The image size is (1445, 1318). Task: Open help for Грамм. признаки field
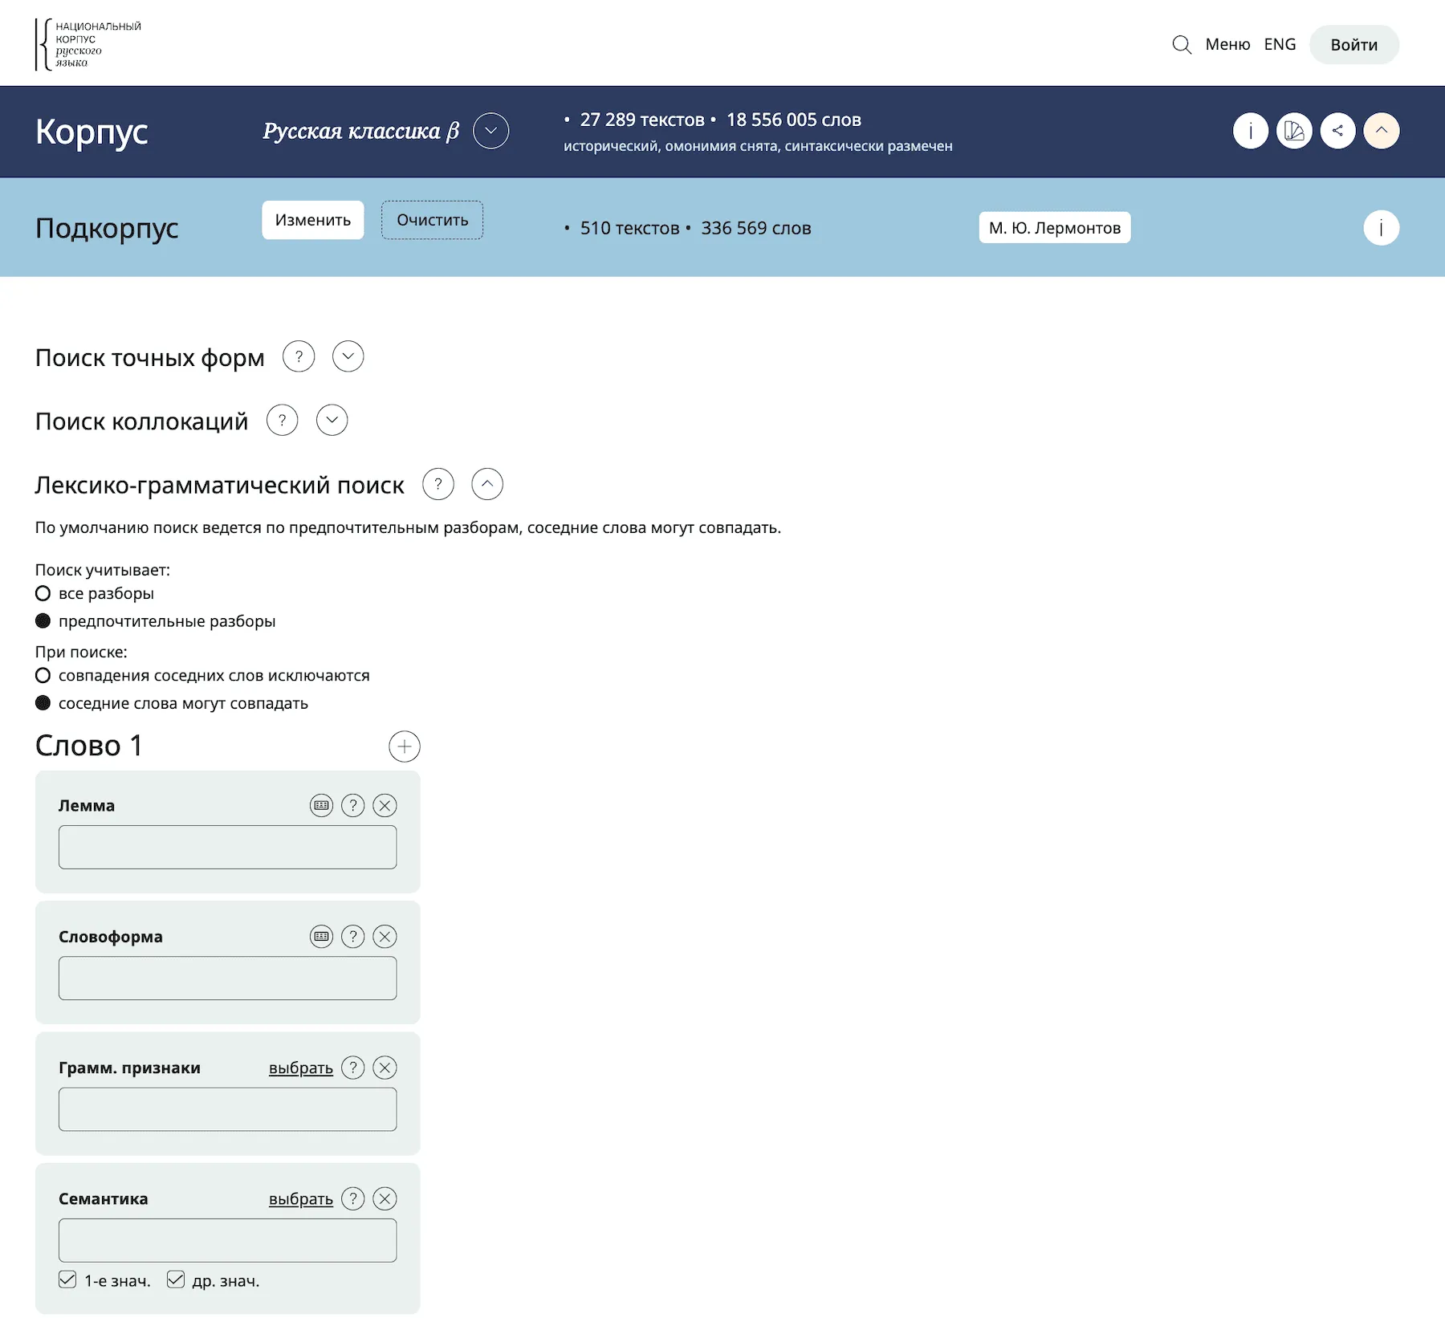tap(353, 1068)
